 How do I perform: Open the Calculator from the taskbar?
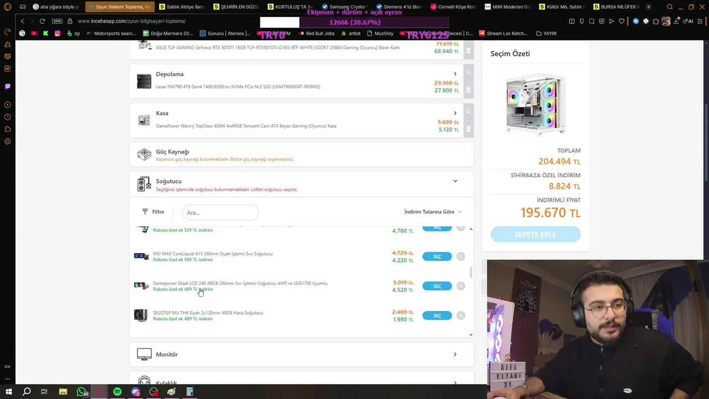click(189, 392)
